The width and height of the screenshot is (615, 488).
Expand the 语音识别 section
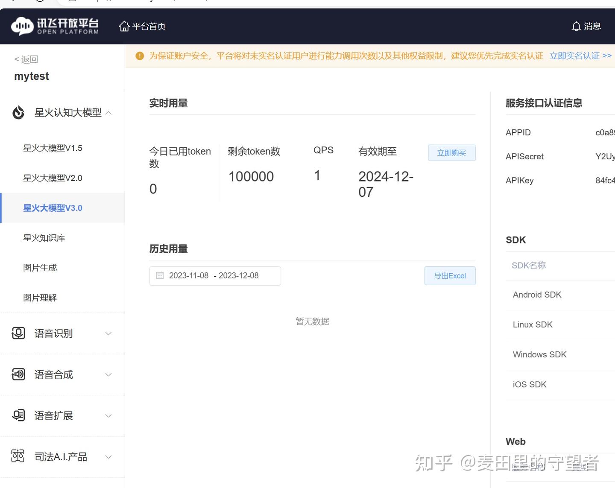click(x=108, y=333)
